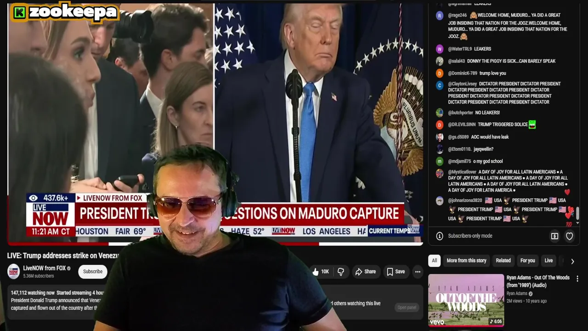This screenshot has width=588, height=331.
Task: Click the 5.36M subscribers text
Action: [x=39, y=276]
